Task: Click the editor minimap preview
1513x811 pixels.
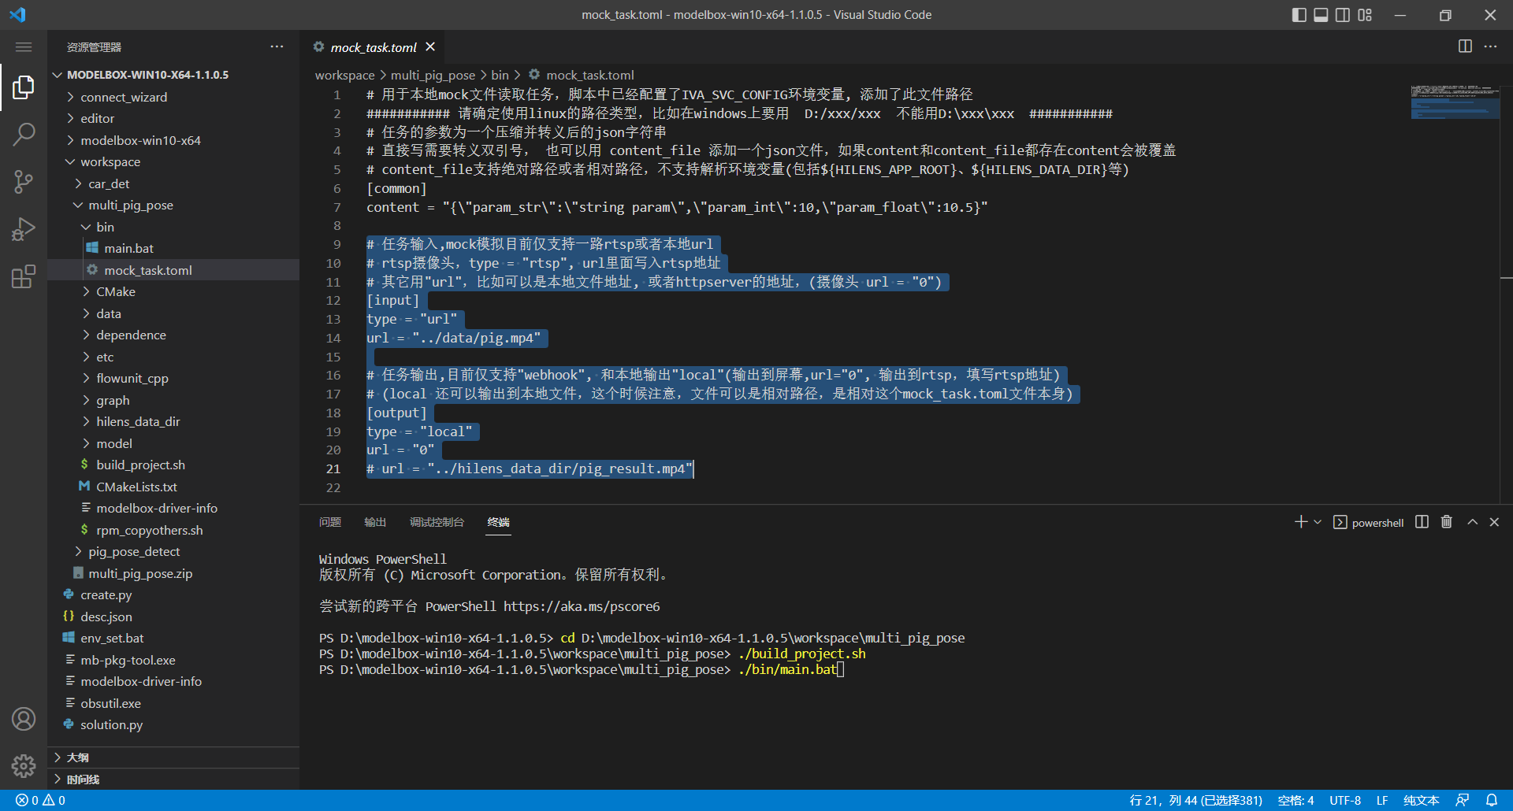Action: click(x=1455, y=102)
